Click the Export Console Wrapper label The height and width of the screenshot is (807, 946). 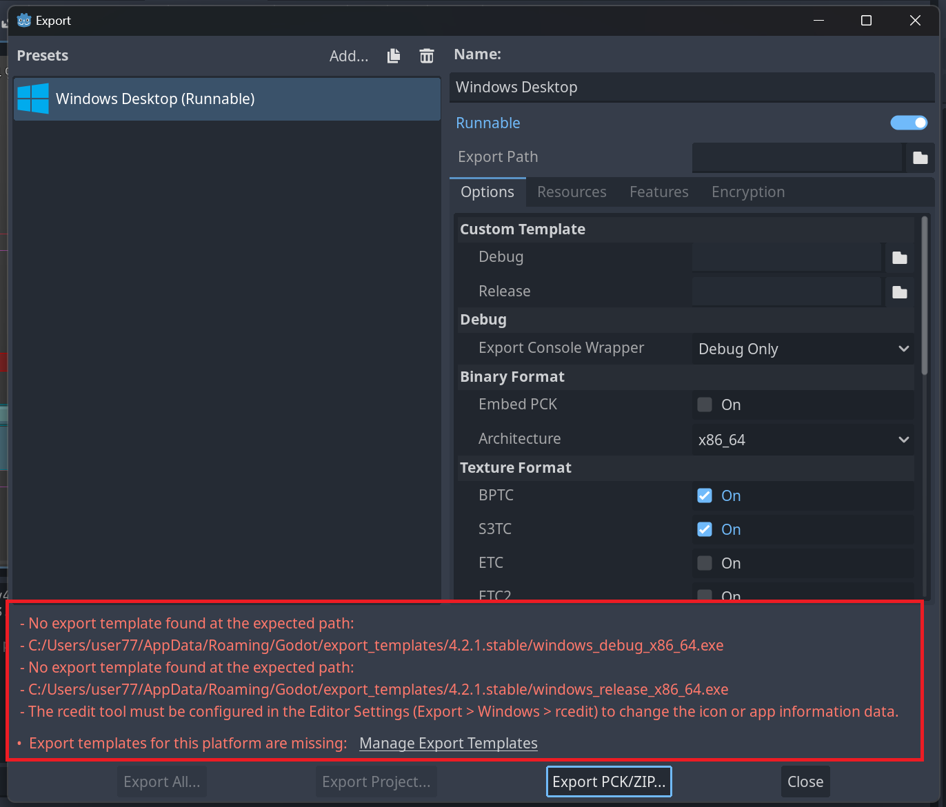[561, 348]
